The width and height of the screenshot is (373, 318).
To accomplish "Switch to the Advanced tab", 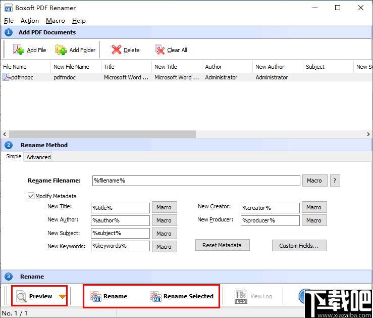I will [38, 157].
